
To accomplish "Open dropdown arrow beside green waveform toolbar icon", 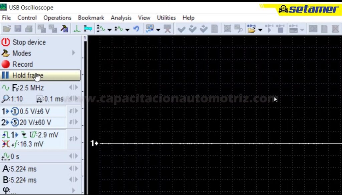I will coord(110,30).
